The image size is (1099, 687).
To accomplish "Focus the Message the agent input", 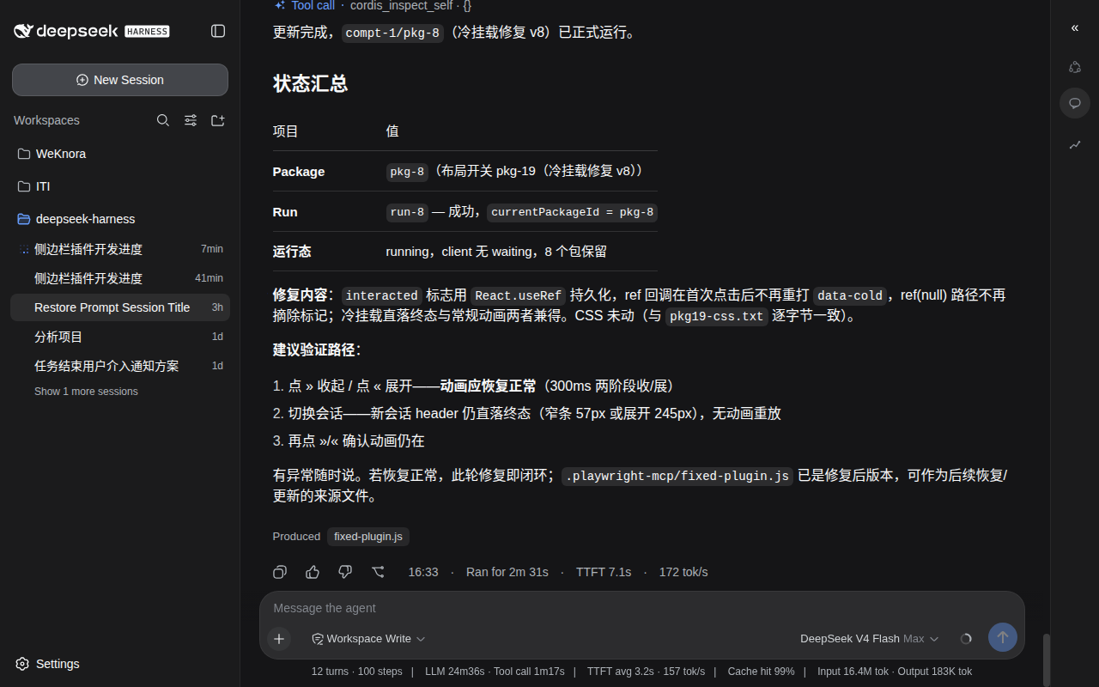I will (642, 608).
